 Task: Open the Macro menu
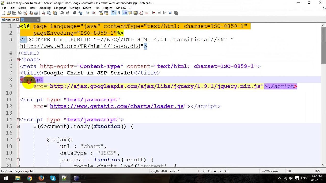pyautogui.click(x=87, y=8)
